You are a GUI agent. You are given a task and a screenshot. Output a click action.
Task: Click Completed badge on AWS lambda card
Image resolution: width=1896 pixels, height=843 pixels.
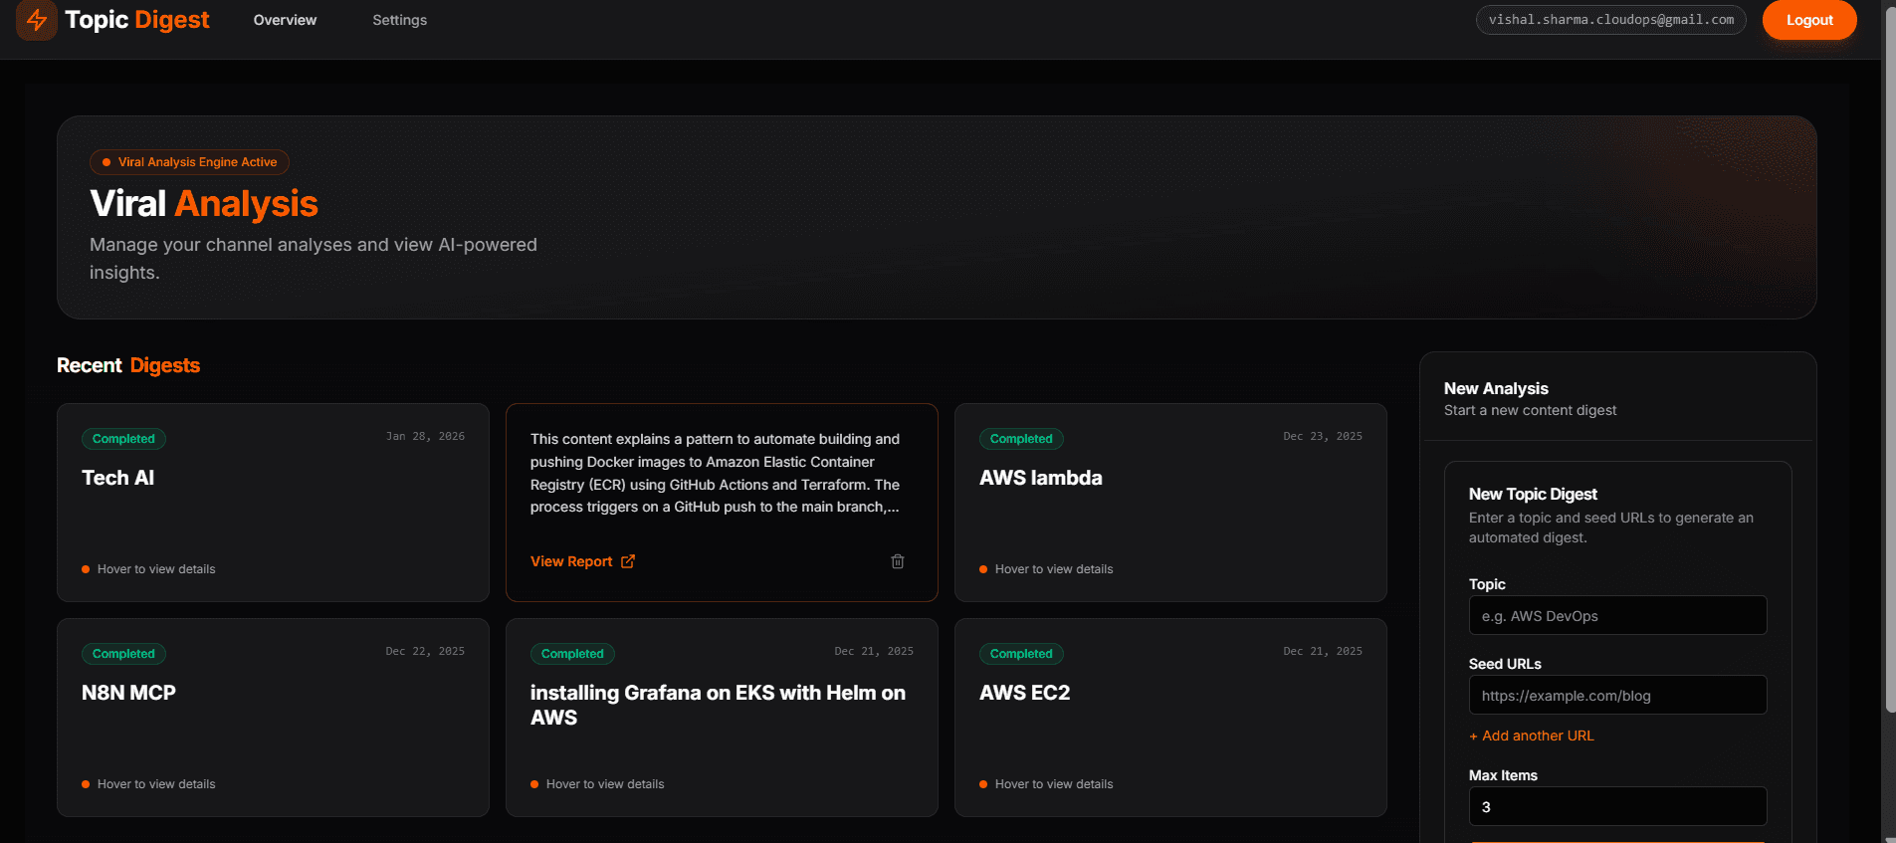point(1021,439)
